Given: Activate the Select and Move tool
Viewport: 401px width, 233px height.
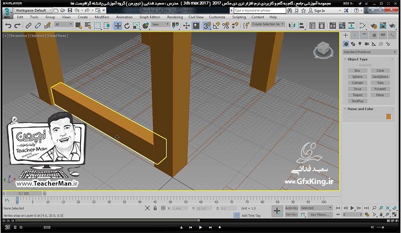Looking at the screenshot, I should pyautogui.click(x=118, y=25).
